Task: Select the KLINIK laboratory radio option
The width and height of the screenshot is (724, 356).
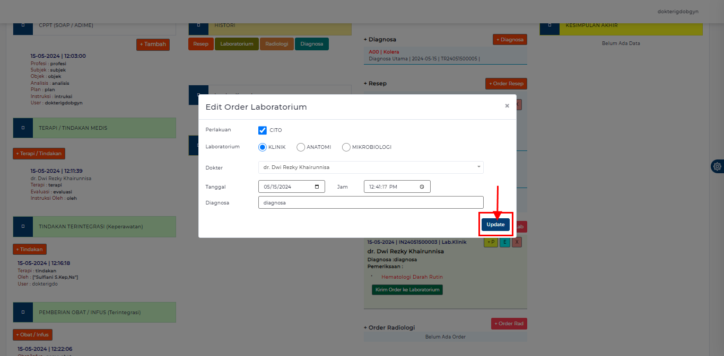Action: pos(263,147)
